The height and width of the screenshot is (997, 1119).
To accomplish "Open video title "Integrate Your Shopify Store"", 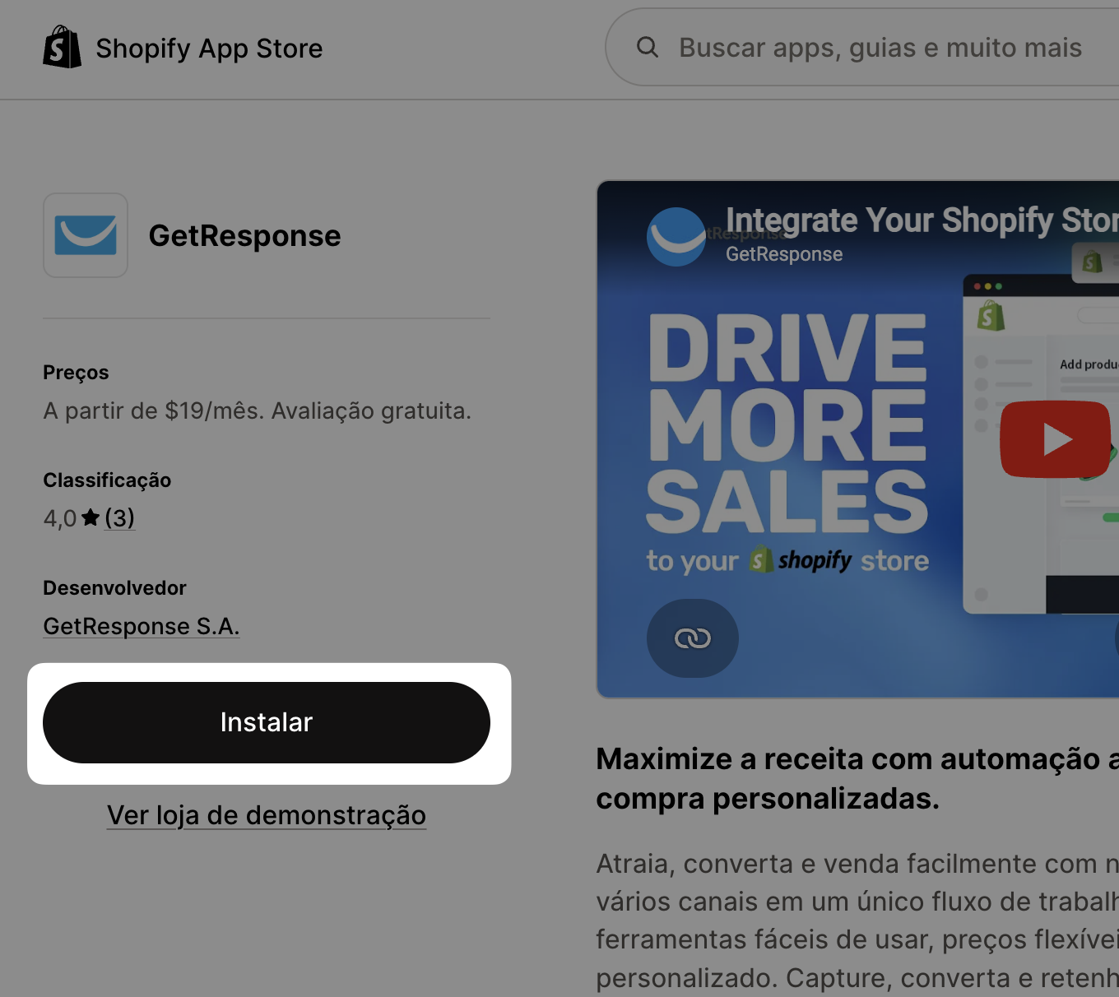I will [x=922, y=220].
